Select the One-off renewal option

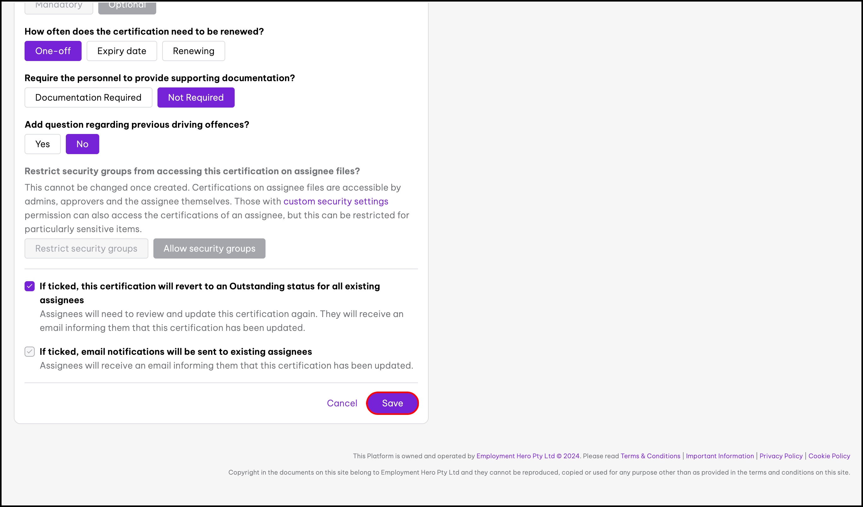[x=53, y=51]
